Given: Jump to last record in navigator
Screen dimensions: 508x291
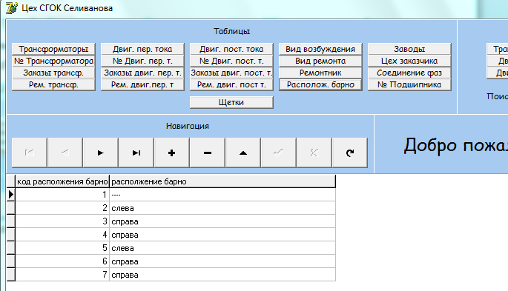Looking at the screenshot, I should pos(136,153).
